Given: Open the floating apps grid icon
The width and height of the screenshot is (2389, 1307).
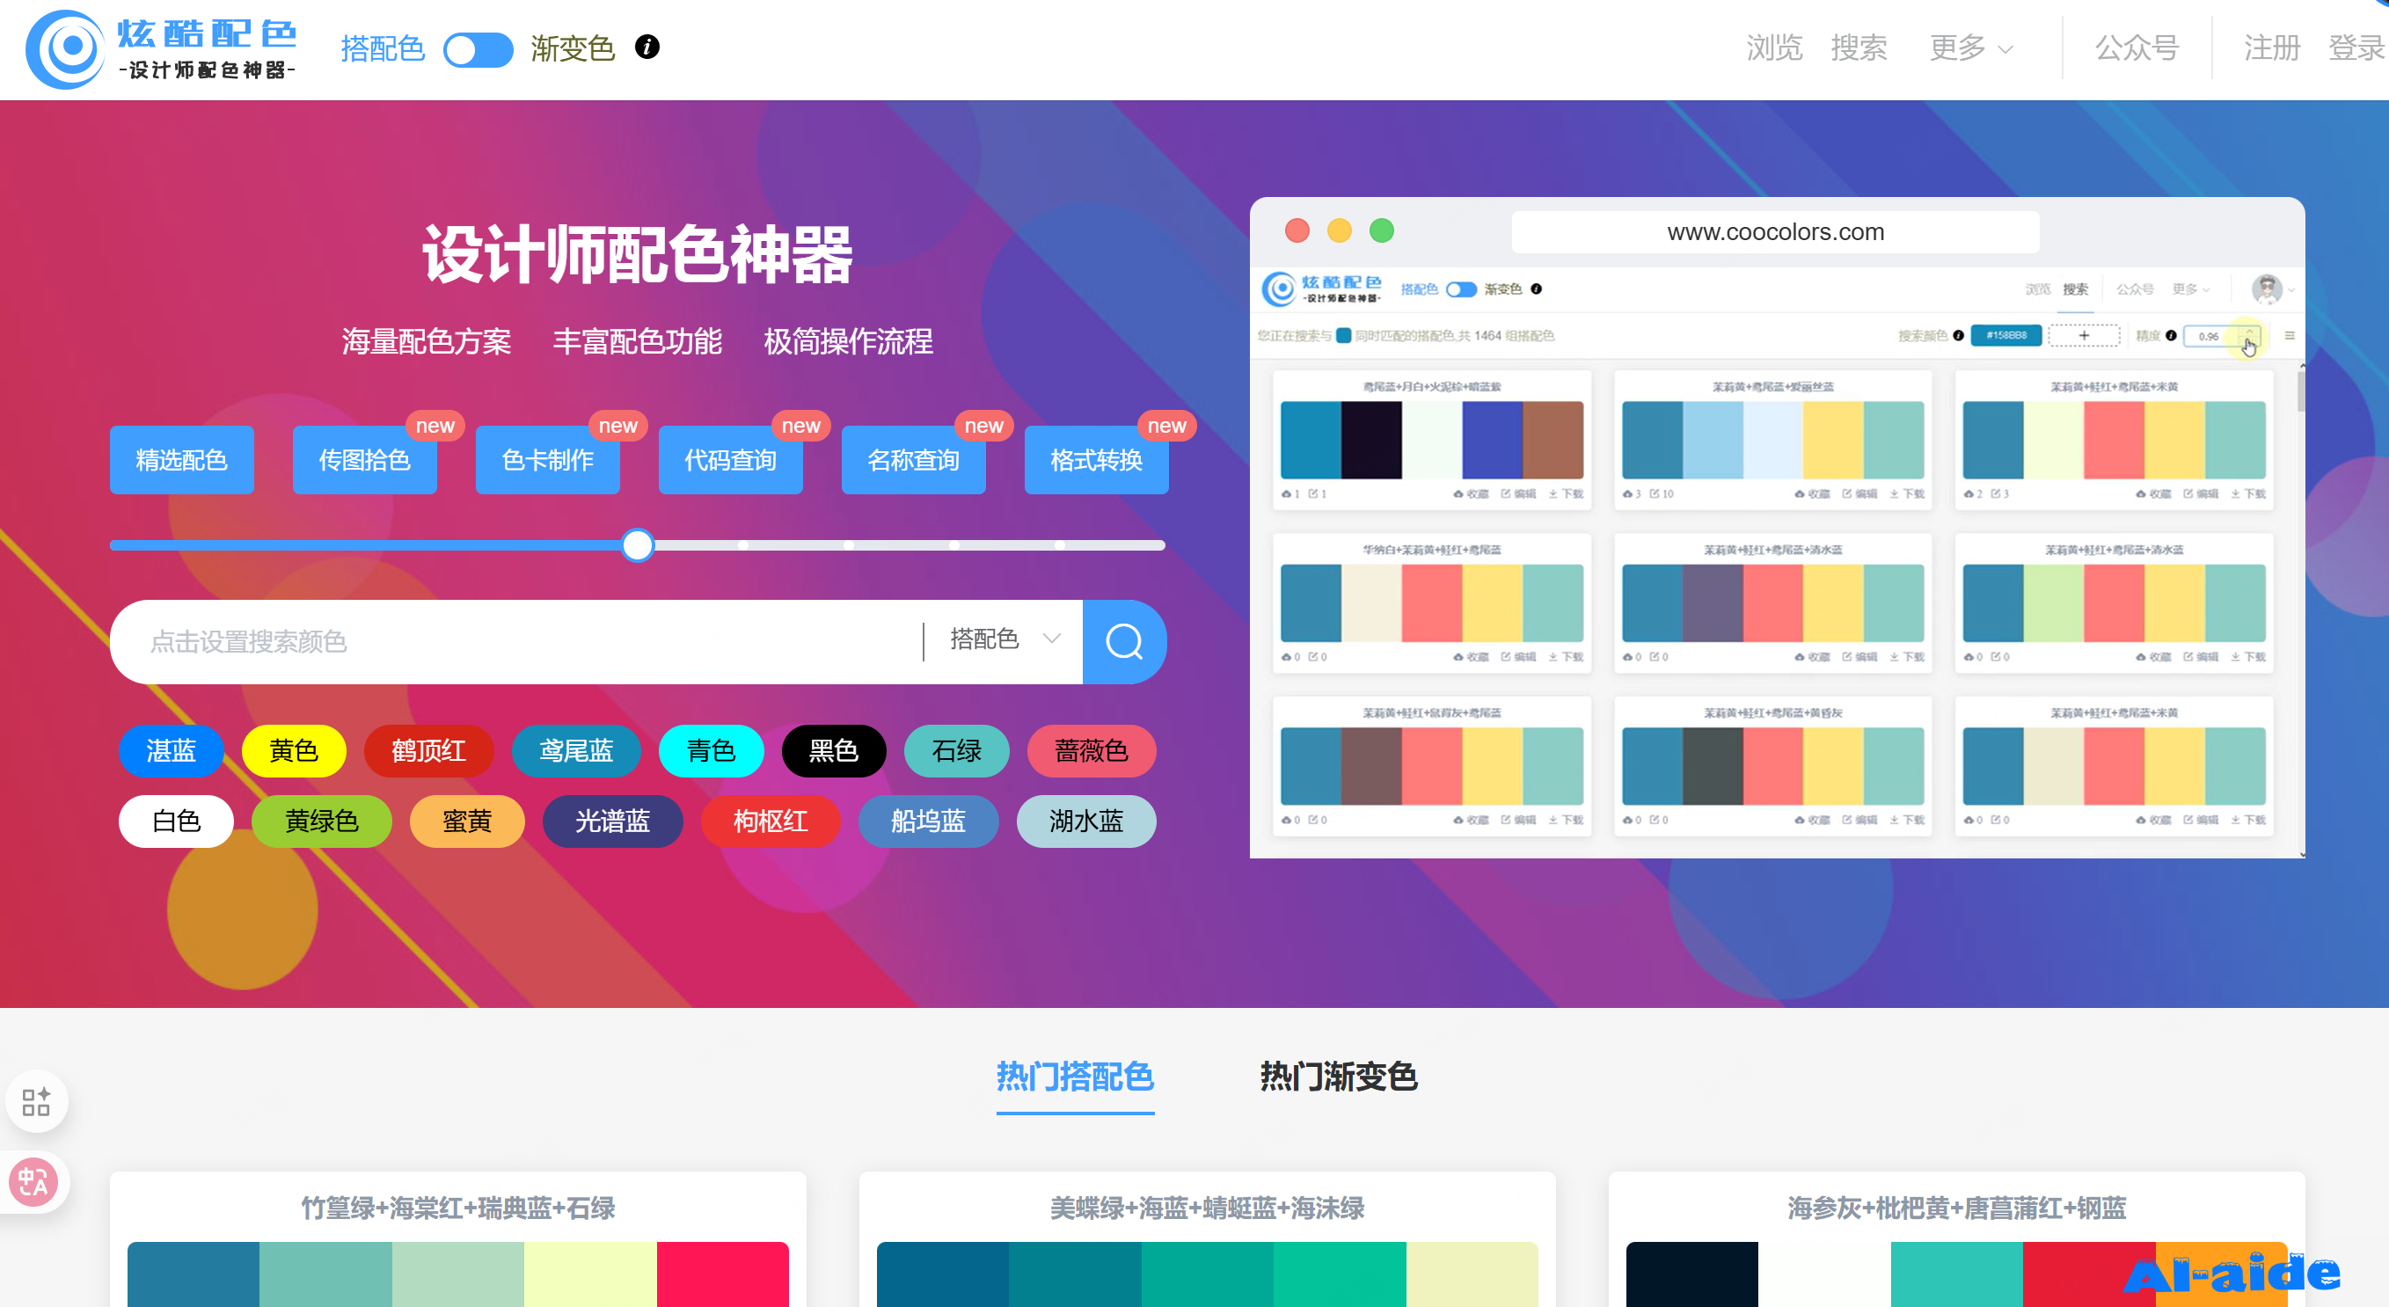Looking at the screenshot, I should point(36,1102).
